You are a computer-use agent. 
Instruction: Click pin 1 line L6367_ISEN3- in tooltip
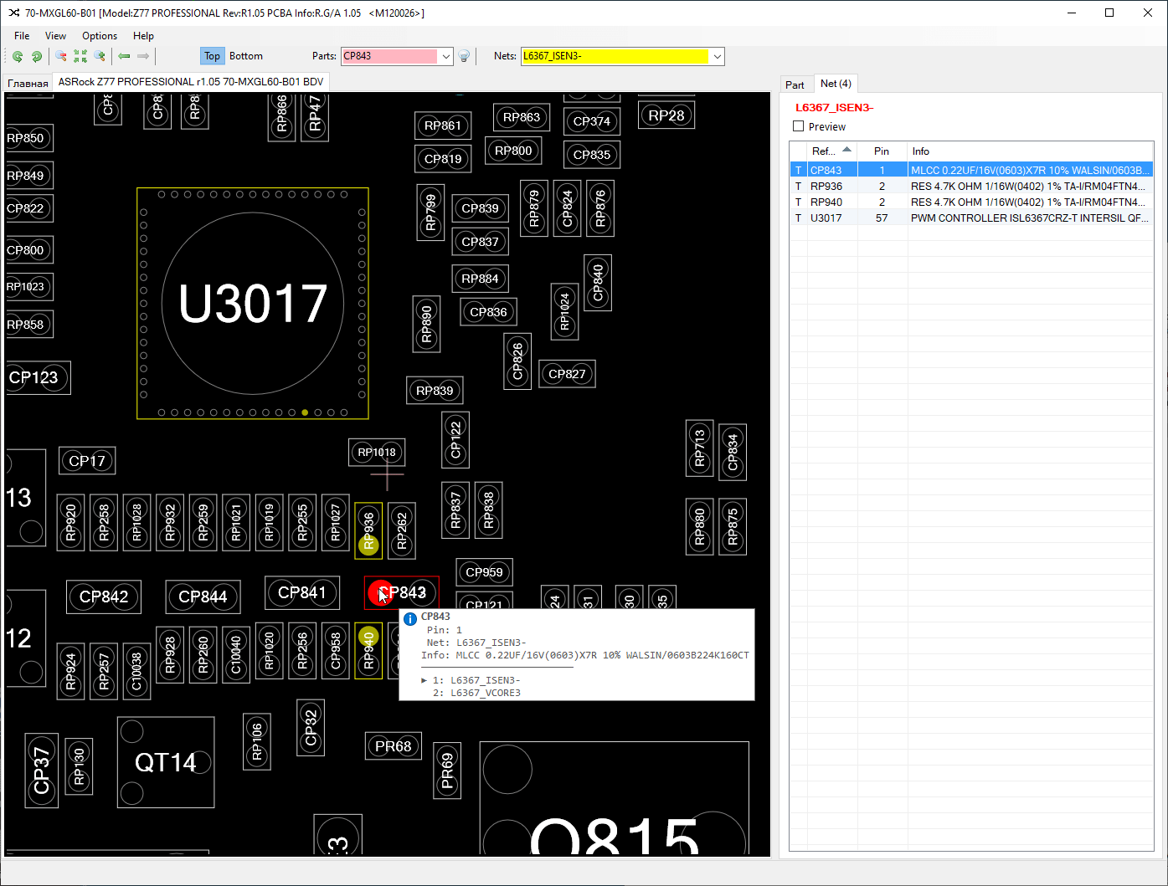[476, 680]
